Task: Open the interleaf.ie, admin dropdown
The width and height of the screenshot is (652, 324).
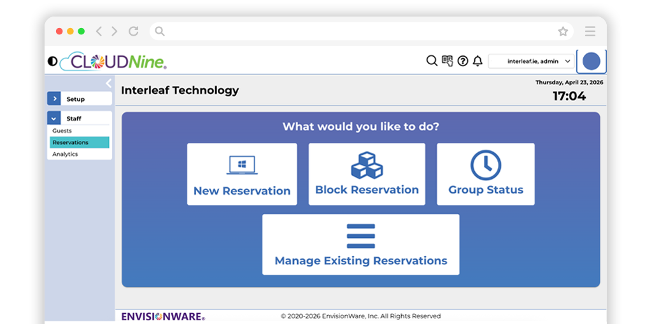Action: (531, 61)
